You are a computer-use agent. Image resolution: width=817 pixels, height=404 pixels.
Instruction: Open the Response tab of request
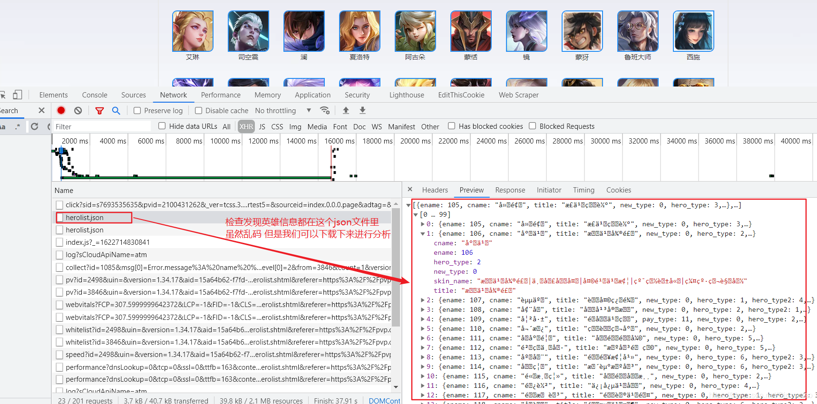click(x=510, y=190)
